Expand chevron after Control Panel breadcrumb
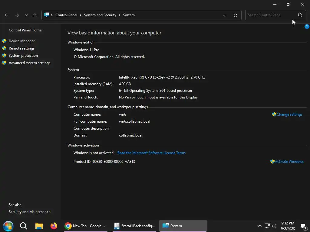 [x=81, y=15]
